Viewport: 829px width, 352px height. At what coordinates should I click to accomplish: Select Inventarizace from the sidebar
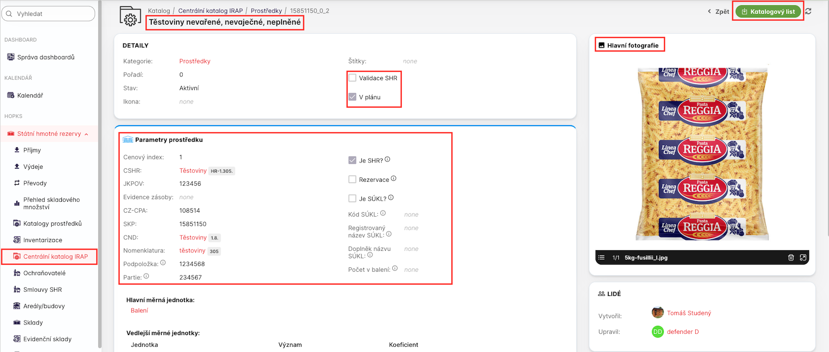[x=43, y=240]
